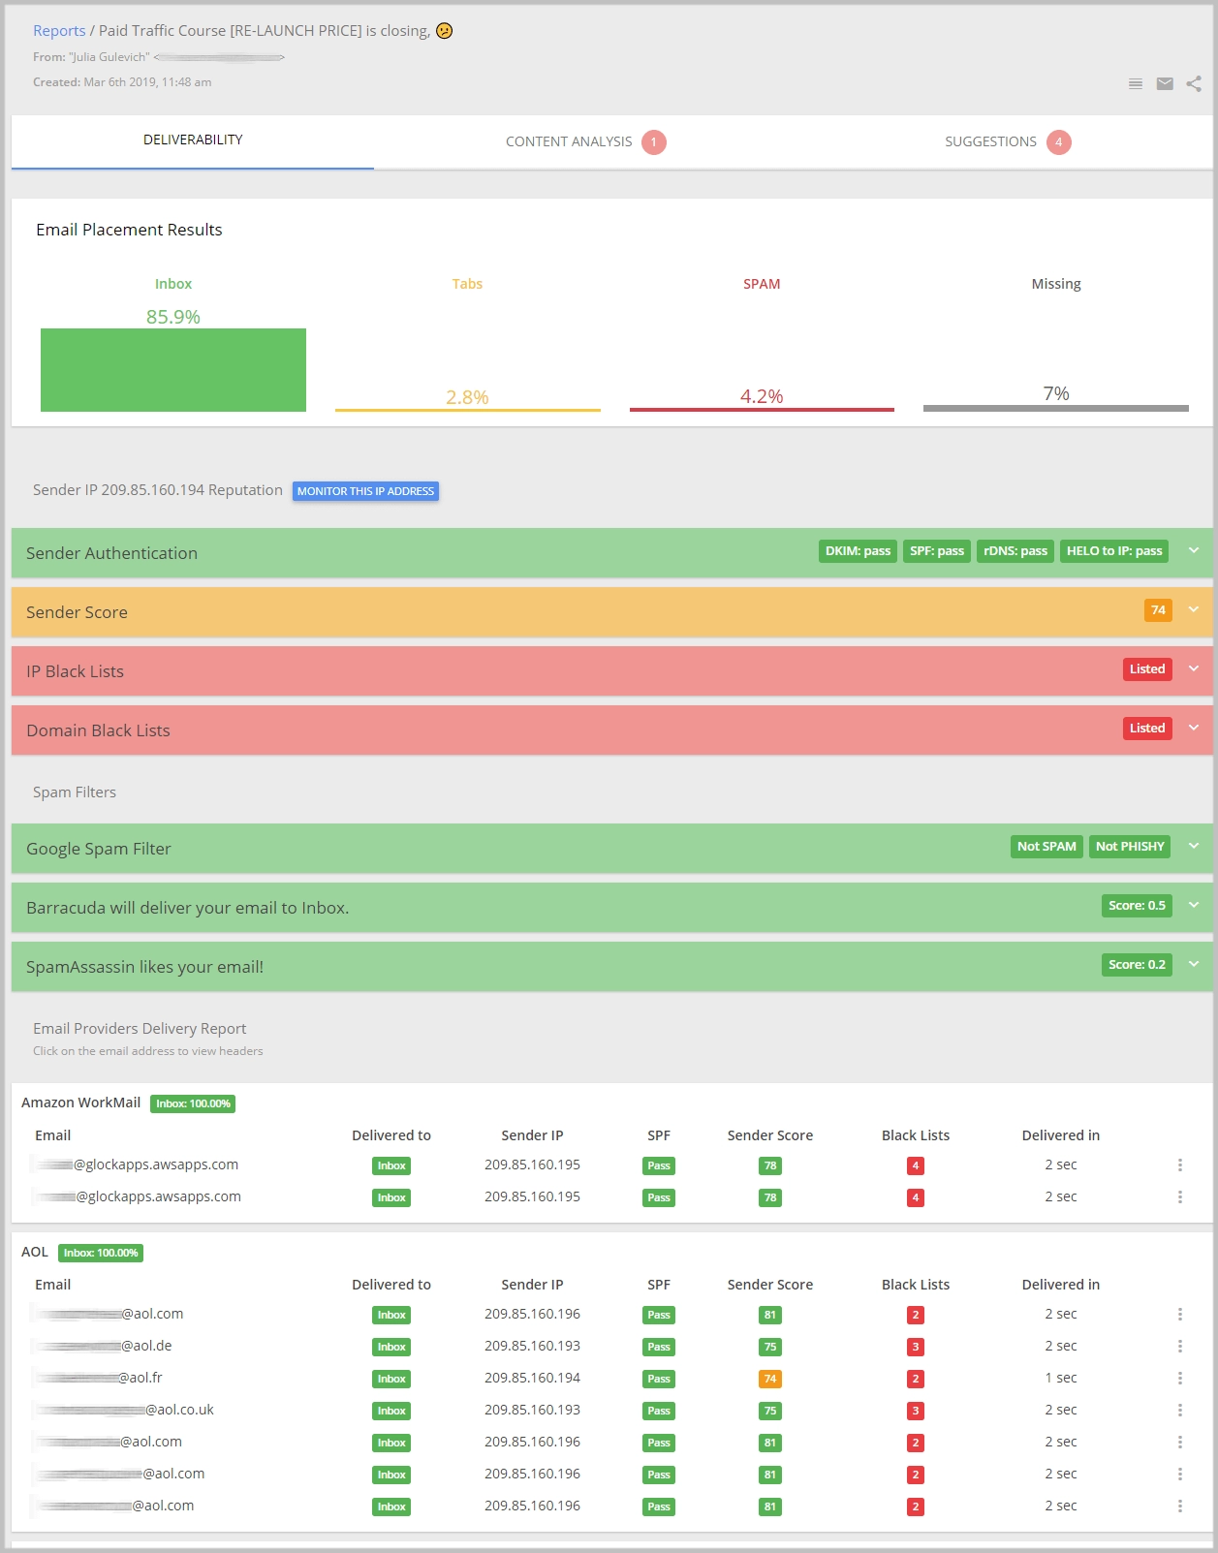1218x1553 pixels.
Task: Expand the SpamAssassin score section
Action: (1194, 965)
